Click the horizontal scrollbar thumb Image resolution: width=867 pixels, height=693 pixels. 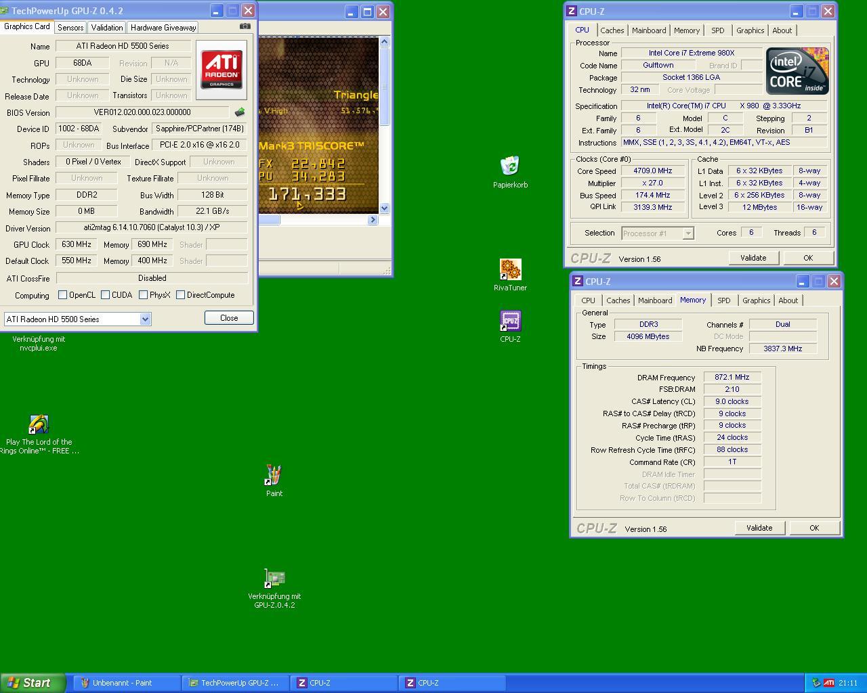[269, 219]
